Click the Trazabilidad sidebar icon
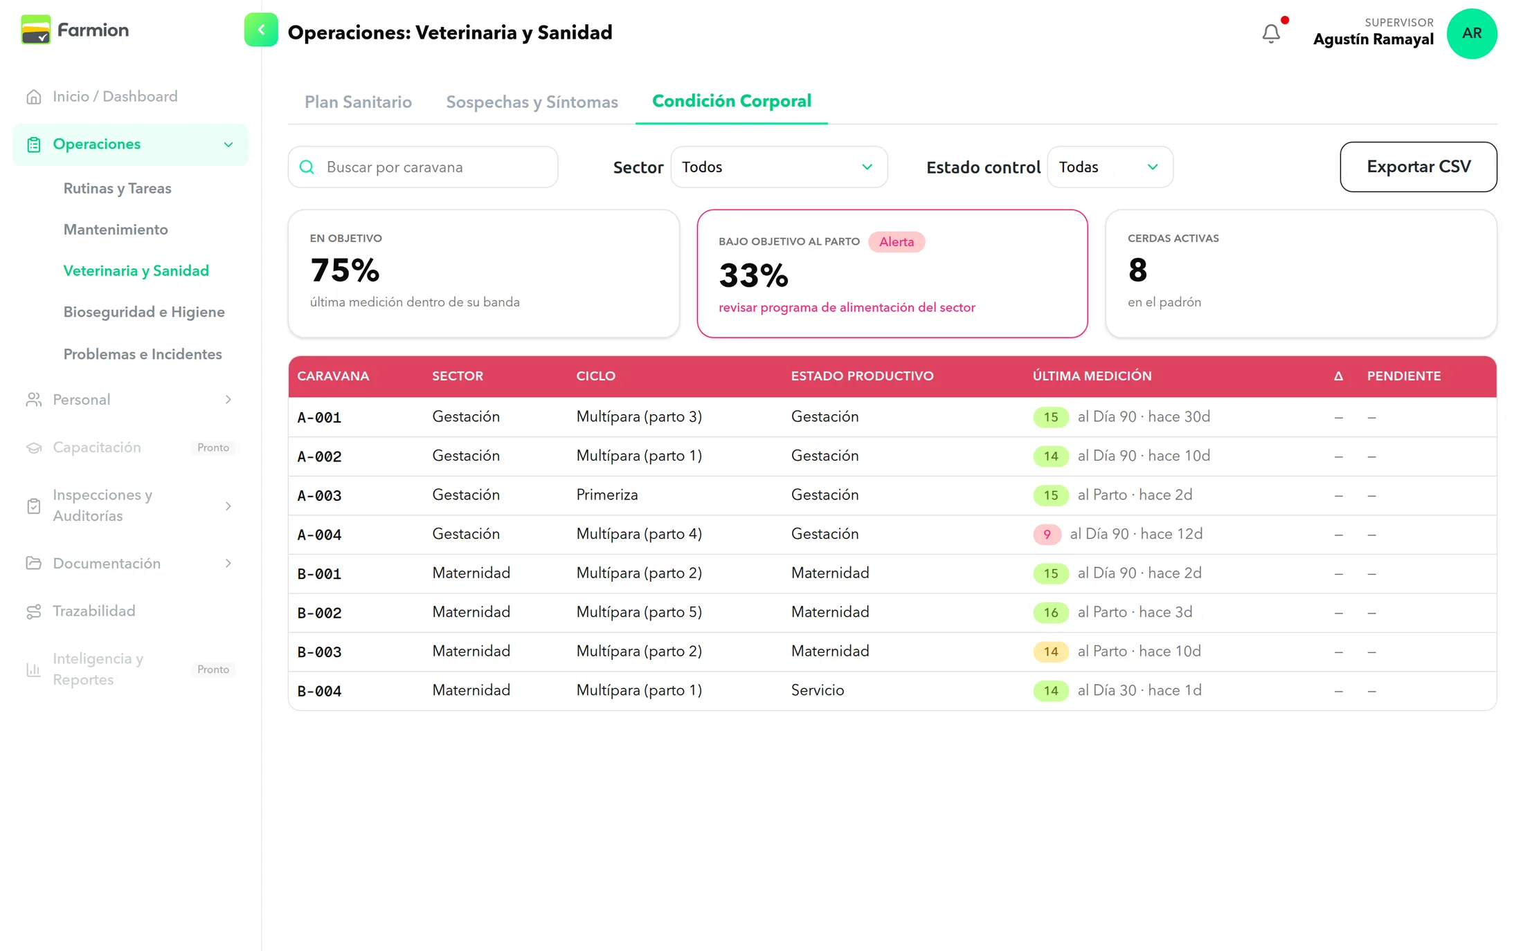 tap(34, 611)
